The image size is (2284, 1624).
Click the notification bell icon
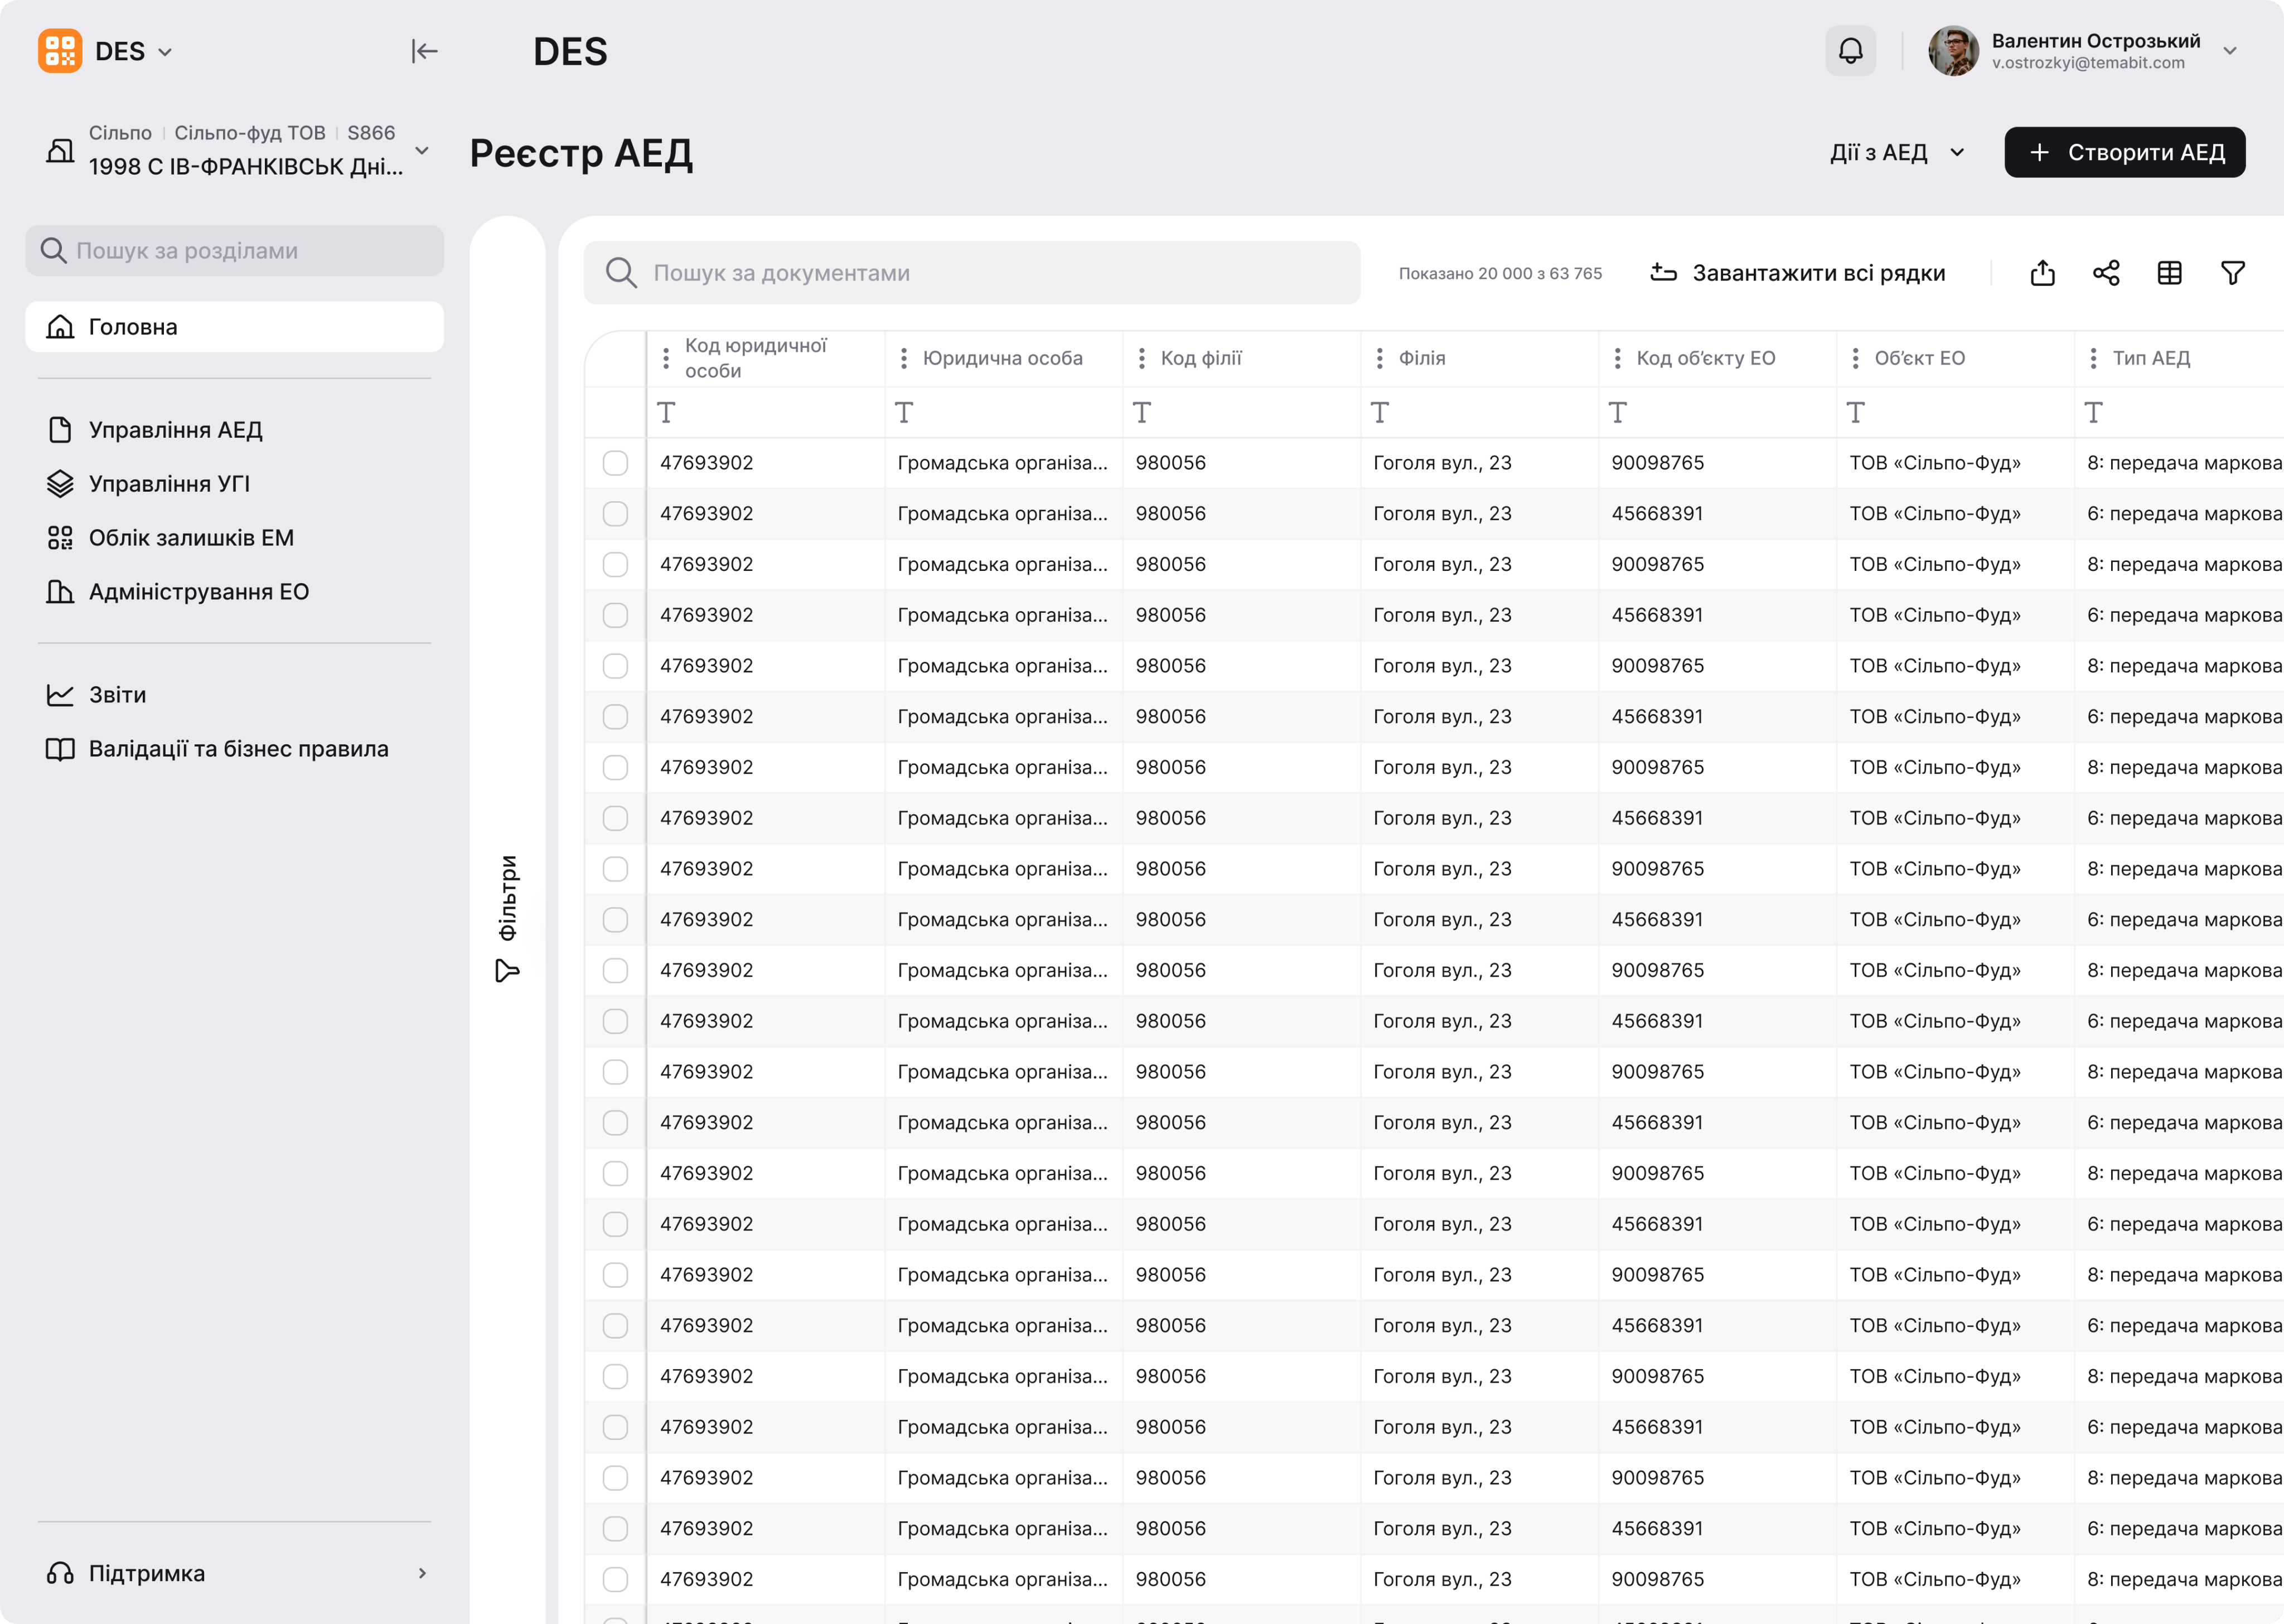(1850, 51)
